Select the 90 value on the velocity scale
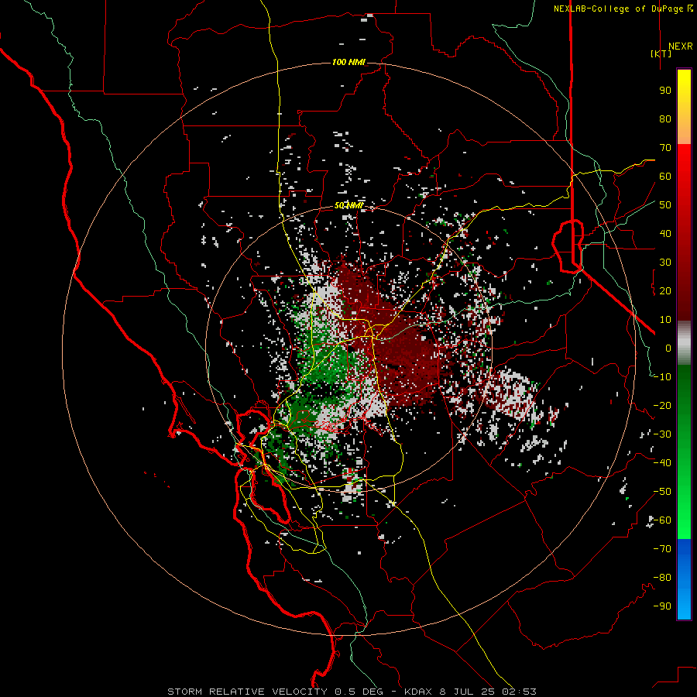 click(665, 91)
